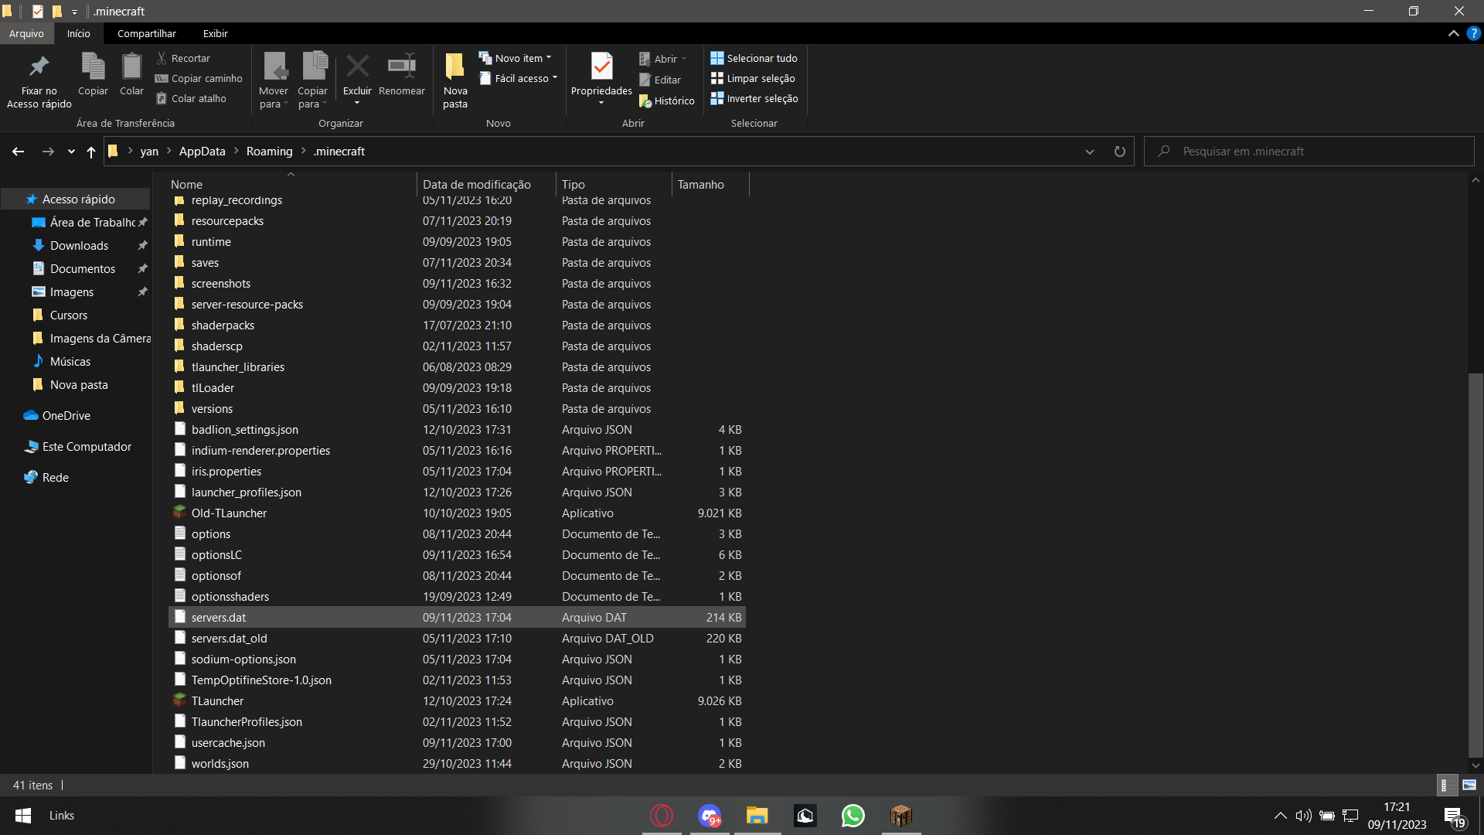This screenshot has width=1484, height=835.
Task: Refresh the .minecraft folder view
Action: click(1119, 152)
